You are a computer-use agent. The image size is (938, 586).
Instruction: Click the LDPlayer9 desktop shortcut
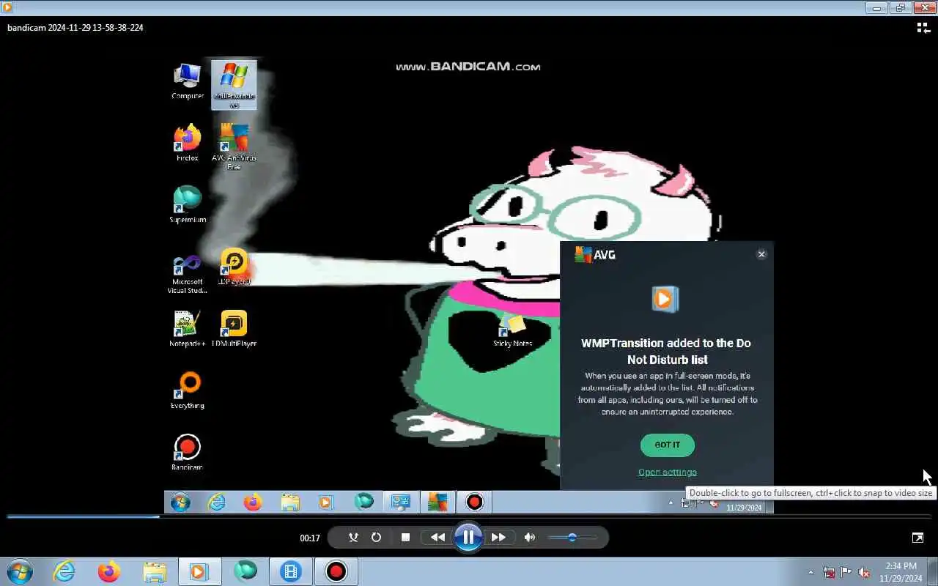click(x=234, y=267)
